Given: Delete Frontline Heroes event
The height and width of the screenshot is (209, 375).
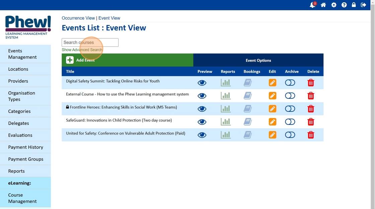Looking at the screenshot, I should pyautogui.click(x=311, y=109).
